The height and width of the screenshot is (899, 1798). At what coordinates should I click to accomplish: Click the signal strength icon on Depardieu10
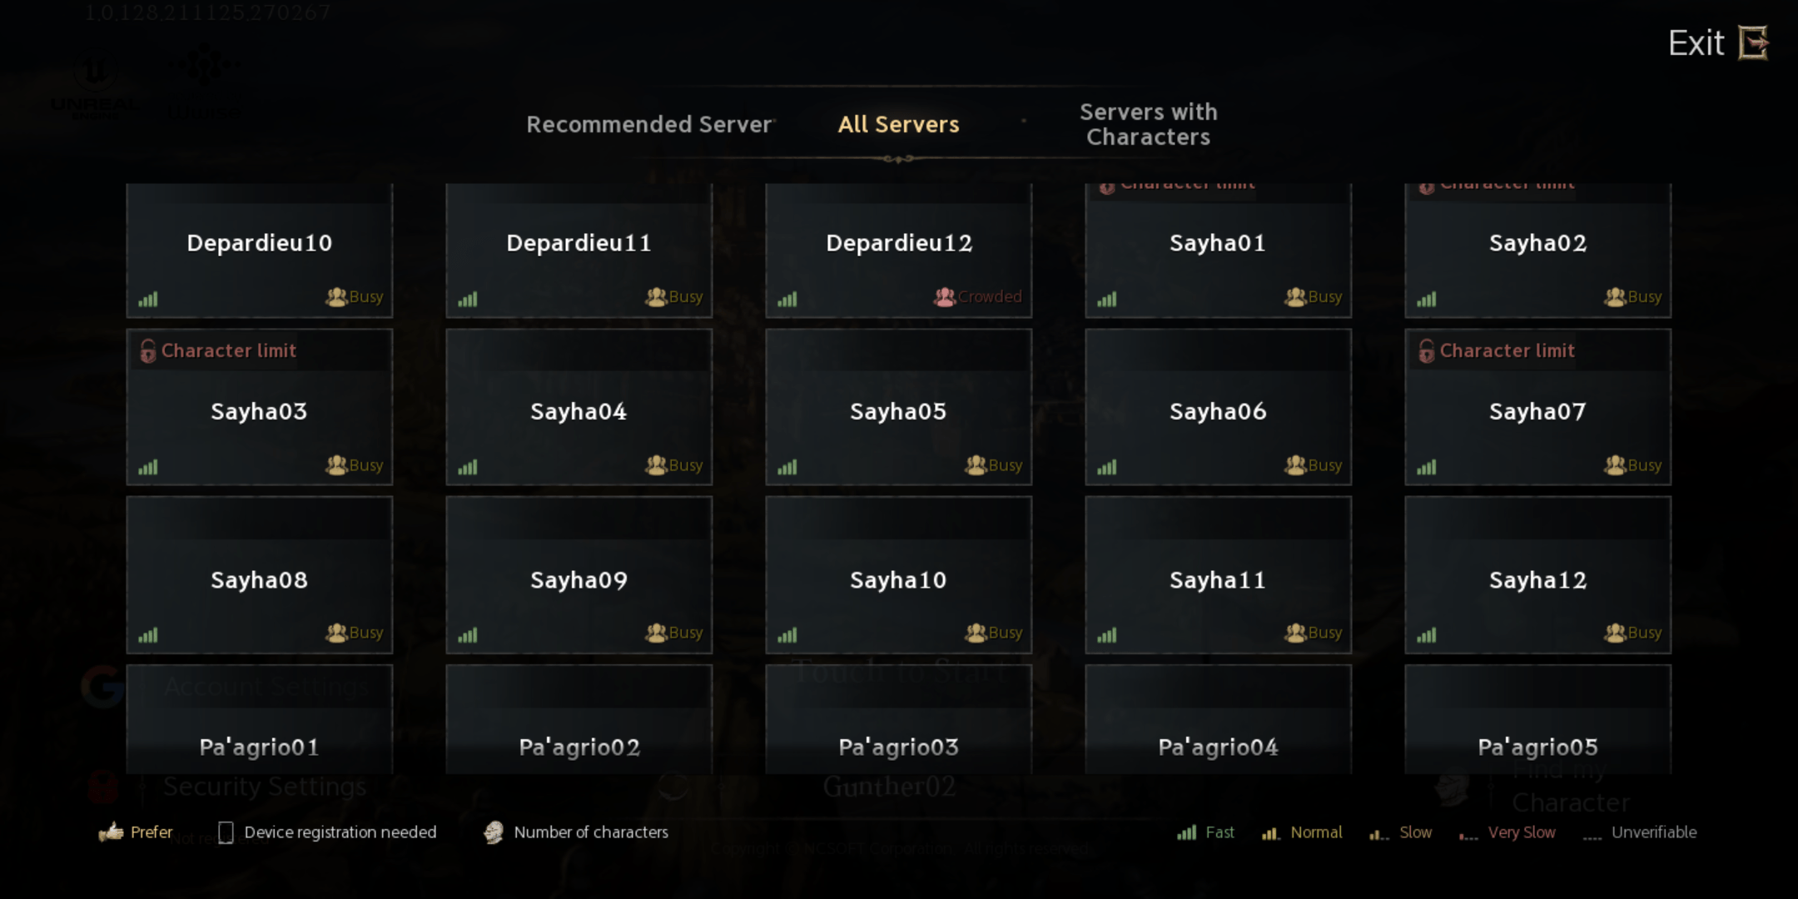pos(148,296)
